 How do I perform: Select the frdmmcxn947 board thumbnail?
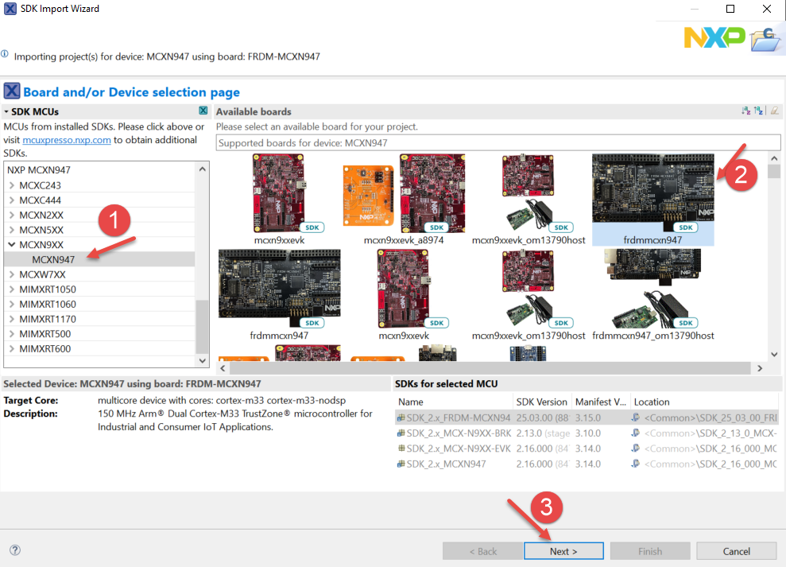(x=652, y=197)
